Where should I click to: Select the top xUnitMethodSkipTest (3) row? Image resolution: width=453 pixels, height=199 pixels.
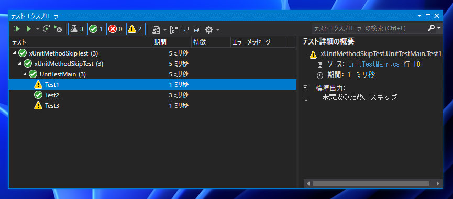[152, 53]
